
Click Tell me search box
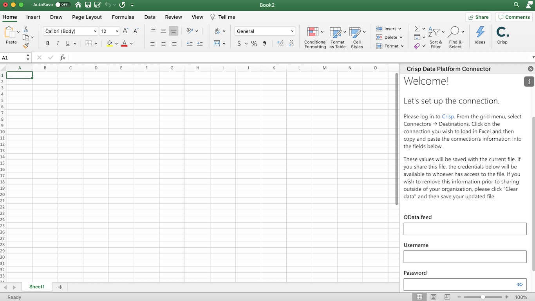tap(223, 17)
